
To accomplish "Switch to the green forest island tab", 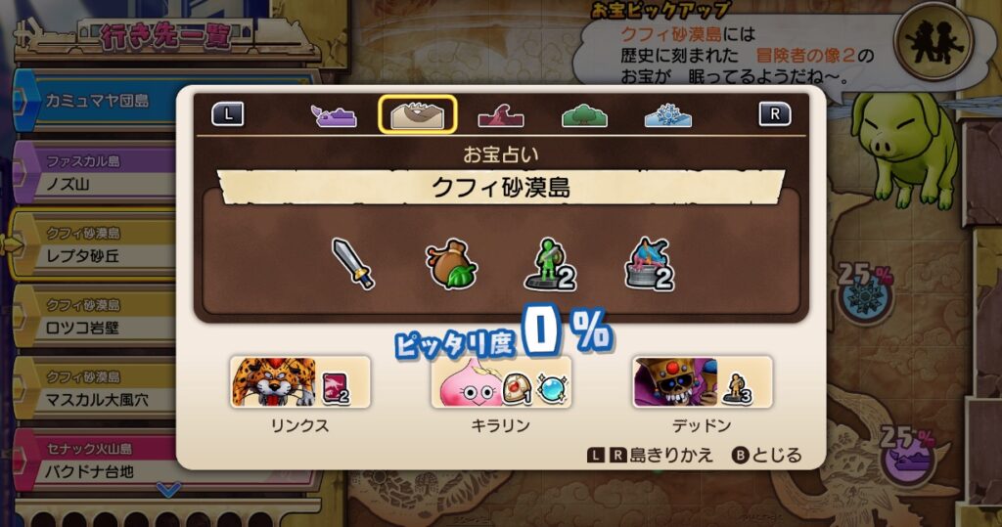I will tap(584, 116).
